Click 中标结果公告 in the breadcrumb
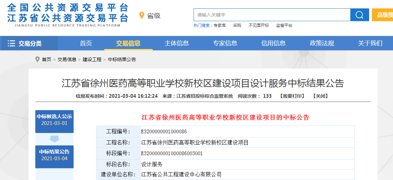 tap(122, 60)
